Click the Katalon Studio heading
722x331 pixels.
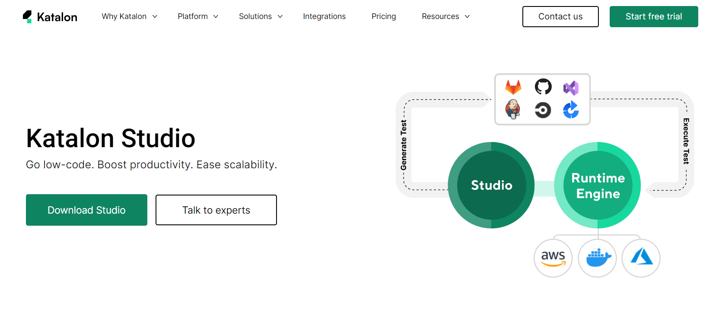tap(111, 139)
